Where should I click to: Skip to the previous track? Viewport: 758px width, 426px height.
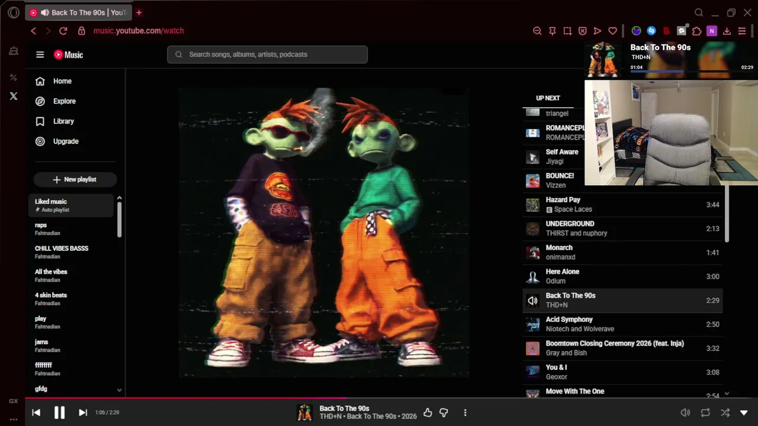click(36, 412)
